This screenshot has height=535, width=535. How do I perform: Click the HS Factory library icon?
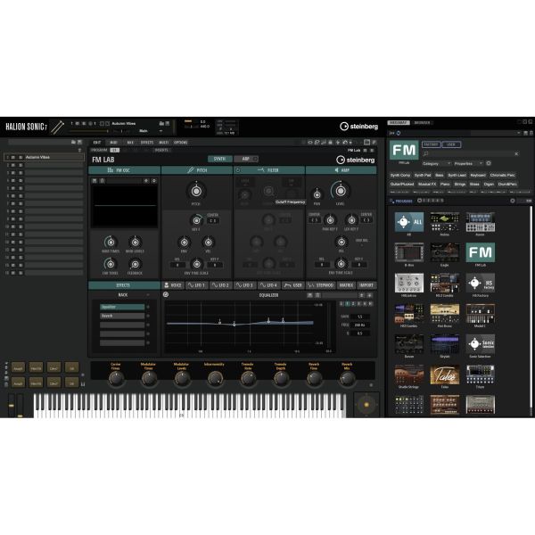[480, 283]
